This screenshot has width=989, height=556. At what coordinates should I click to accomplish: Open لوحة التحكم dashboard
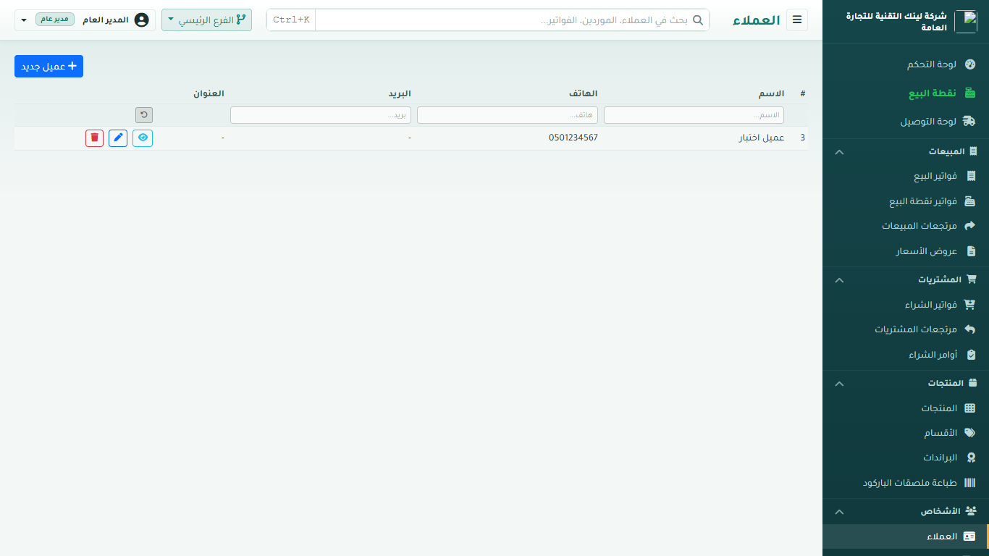(905, 64)
